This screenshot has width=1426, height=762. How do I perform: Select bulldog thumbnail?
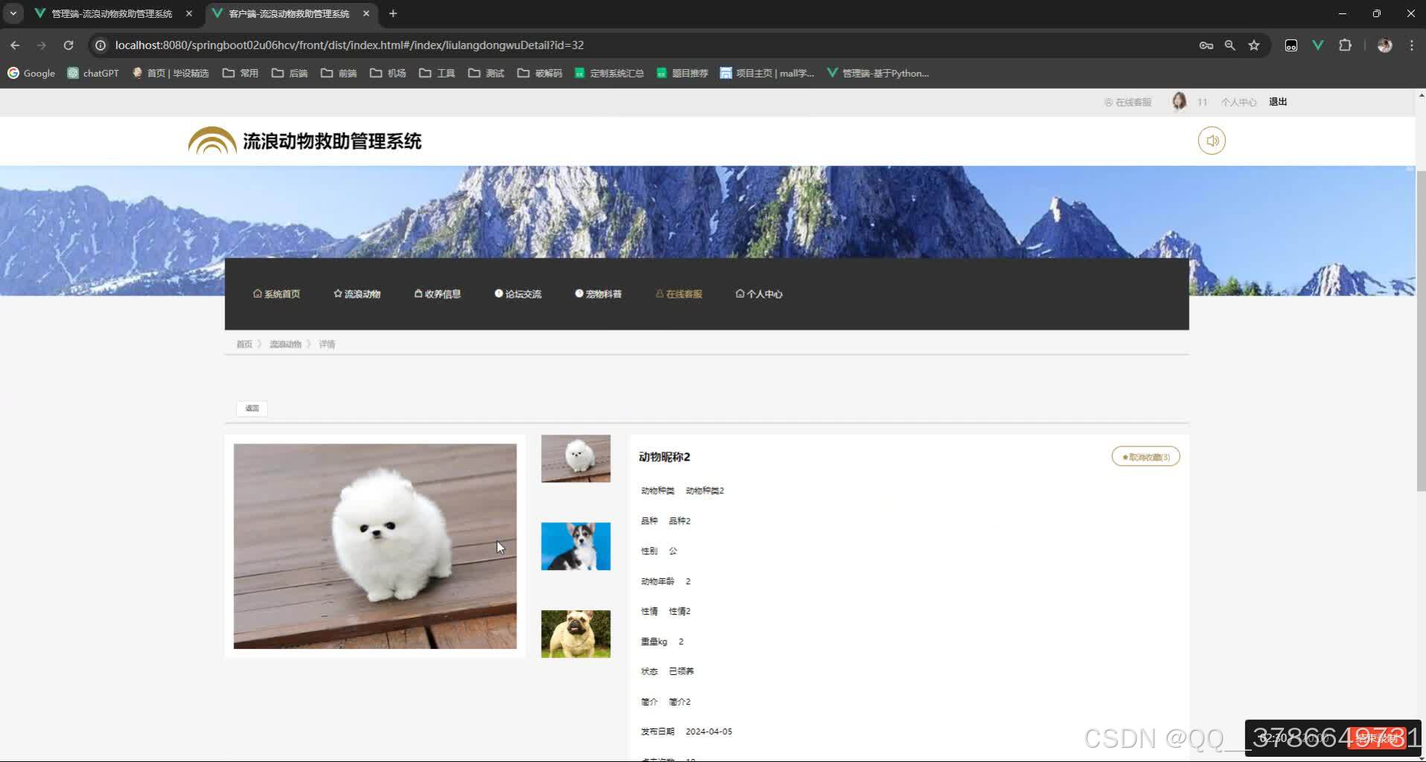click(x=575, y=634)
